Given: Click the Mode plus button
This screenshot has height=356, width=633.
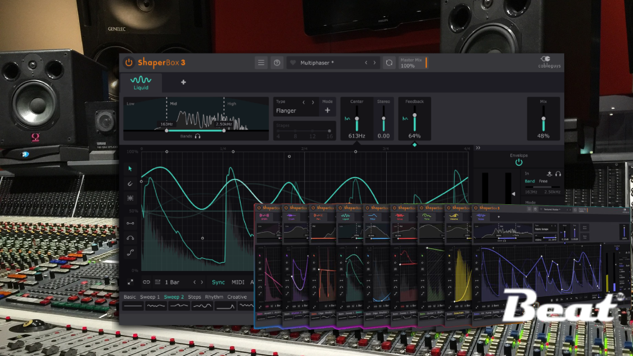Looking at the screenshot, I should (x=327, y=111).
